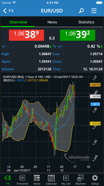This screenshot has width=104, height=186.
Task: Tap the green ask price 1.06392 box
Action: 77,35
